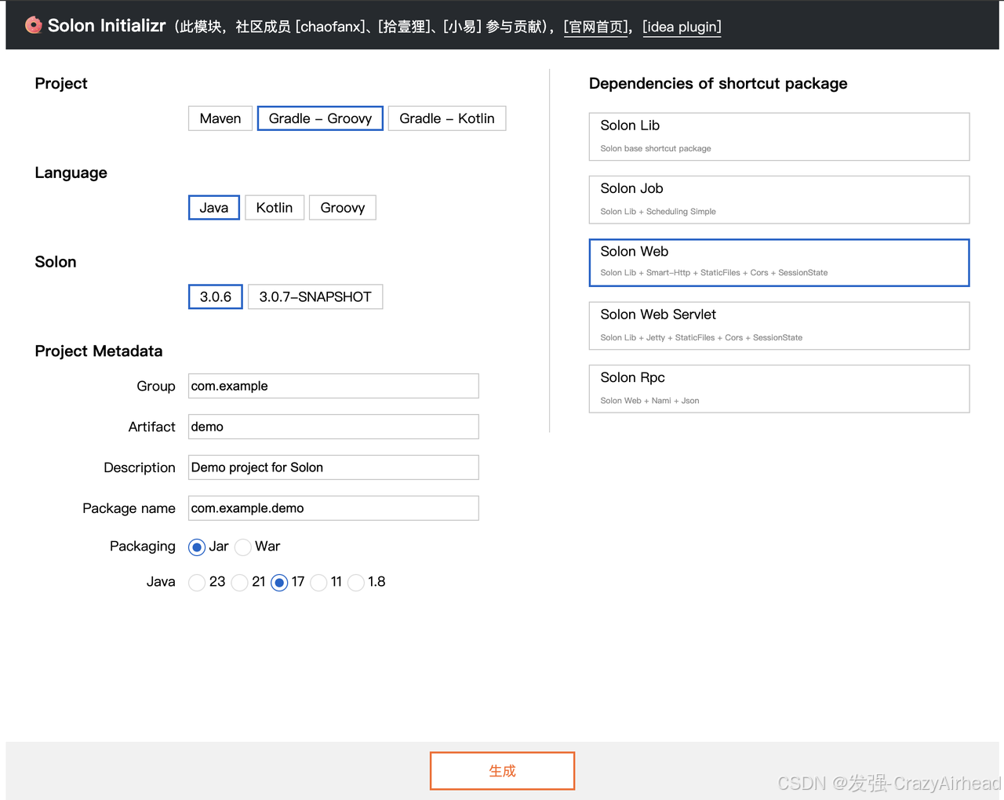
Task: Open the 官网首页 official site link
Action: [597, 27]
